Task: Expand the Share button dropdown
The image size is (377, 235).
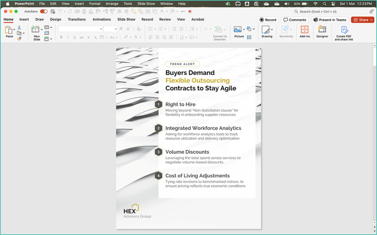Action: click(x=371, y=20)
